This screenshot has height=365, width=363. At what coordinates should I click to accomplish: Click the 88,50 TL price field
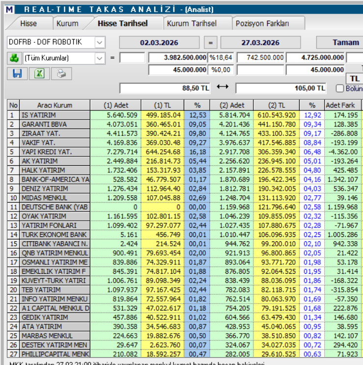(x=165, y=88)
